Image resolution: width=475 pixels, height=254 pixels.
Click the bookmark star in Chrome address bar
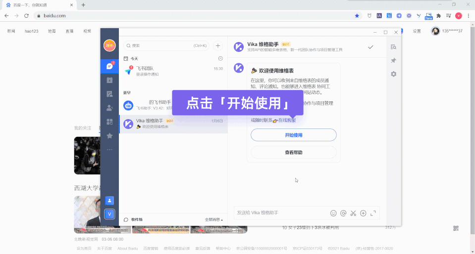pos(357,16)
